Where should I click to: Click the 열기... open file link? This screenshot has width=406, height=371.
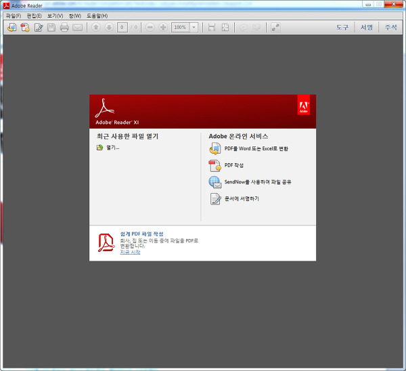coord(113,148)
